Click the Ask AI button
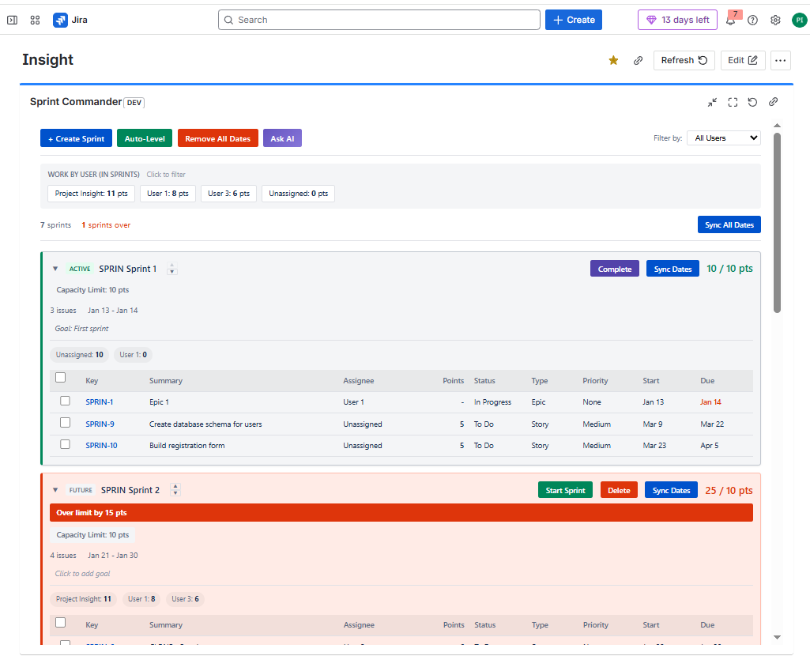 [282, 138]
